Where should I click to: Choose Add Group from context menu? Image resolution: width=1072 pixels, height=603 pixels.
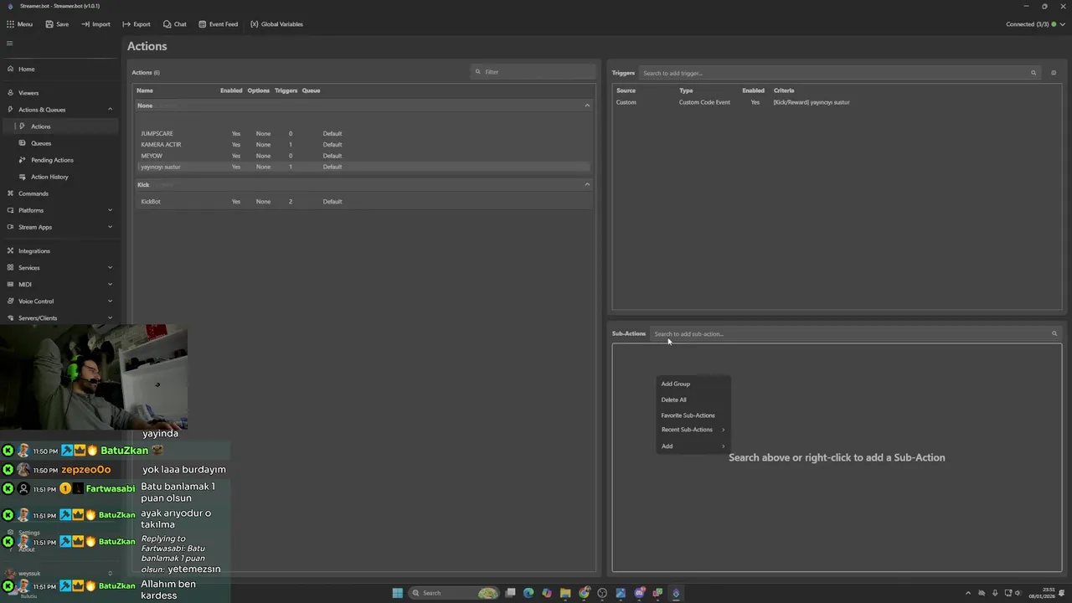pyautogui.click(x=693, y=384)
